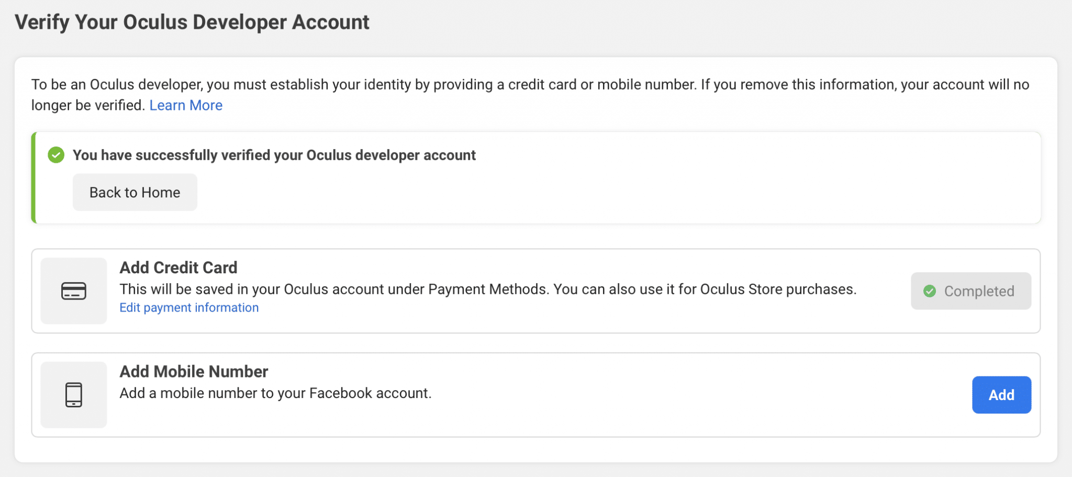Click the identity requirement intro paragraph

coord(530,85)
